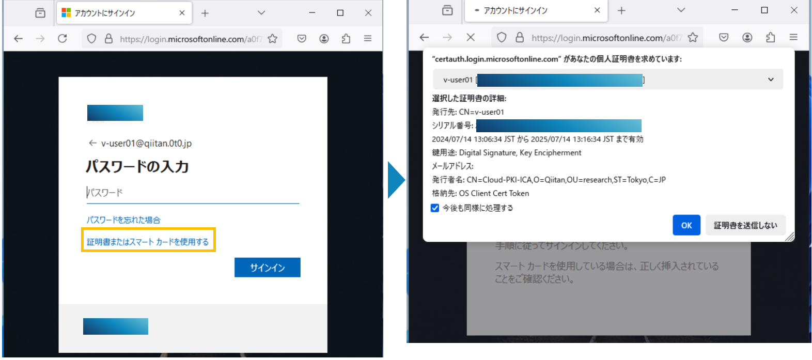
Task: Stop page loading with X in right browser
Action: tap(471, 37)
